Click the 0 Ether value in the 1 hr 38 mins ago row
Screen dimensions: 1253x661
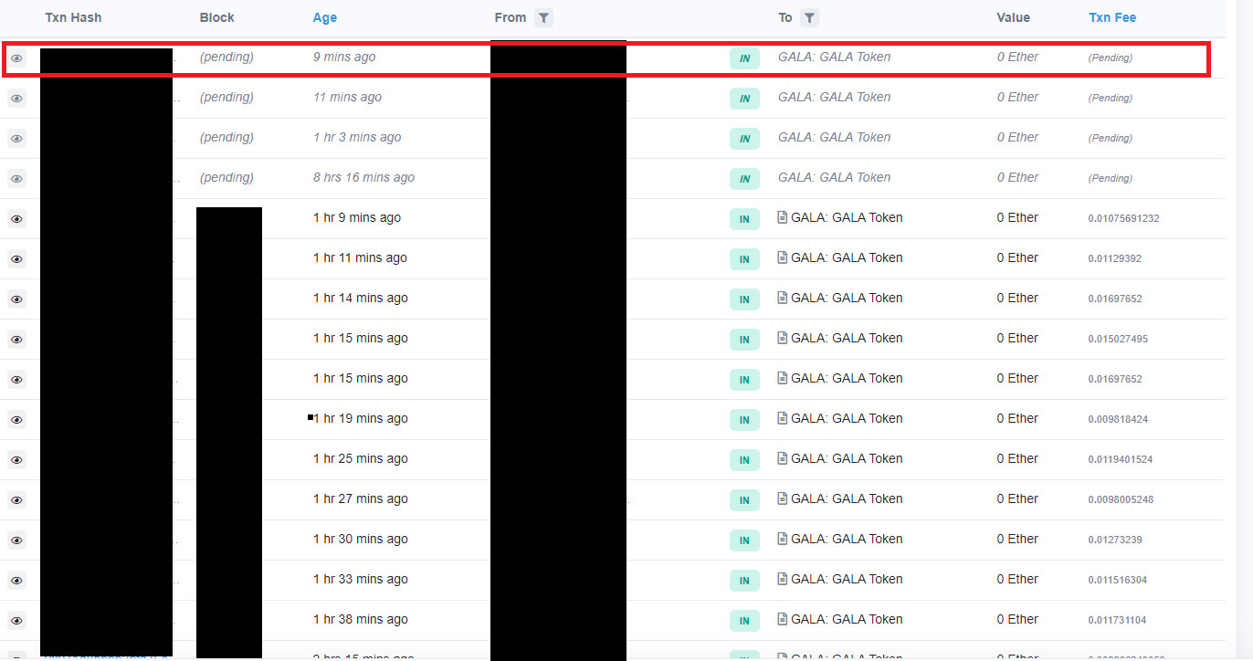click(x=1017, y=619)
